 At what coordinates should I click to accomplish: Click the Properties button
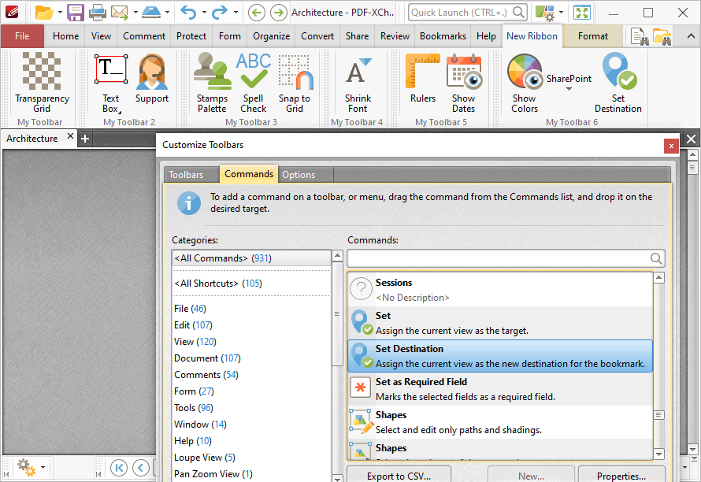(x=621, y=476)
